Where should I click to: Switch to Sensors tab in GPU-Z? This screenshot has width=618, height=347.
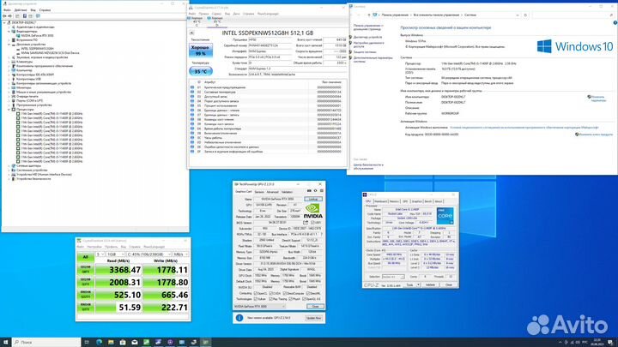pos(259,192)
